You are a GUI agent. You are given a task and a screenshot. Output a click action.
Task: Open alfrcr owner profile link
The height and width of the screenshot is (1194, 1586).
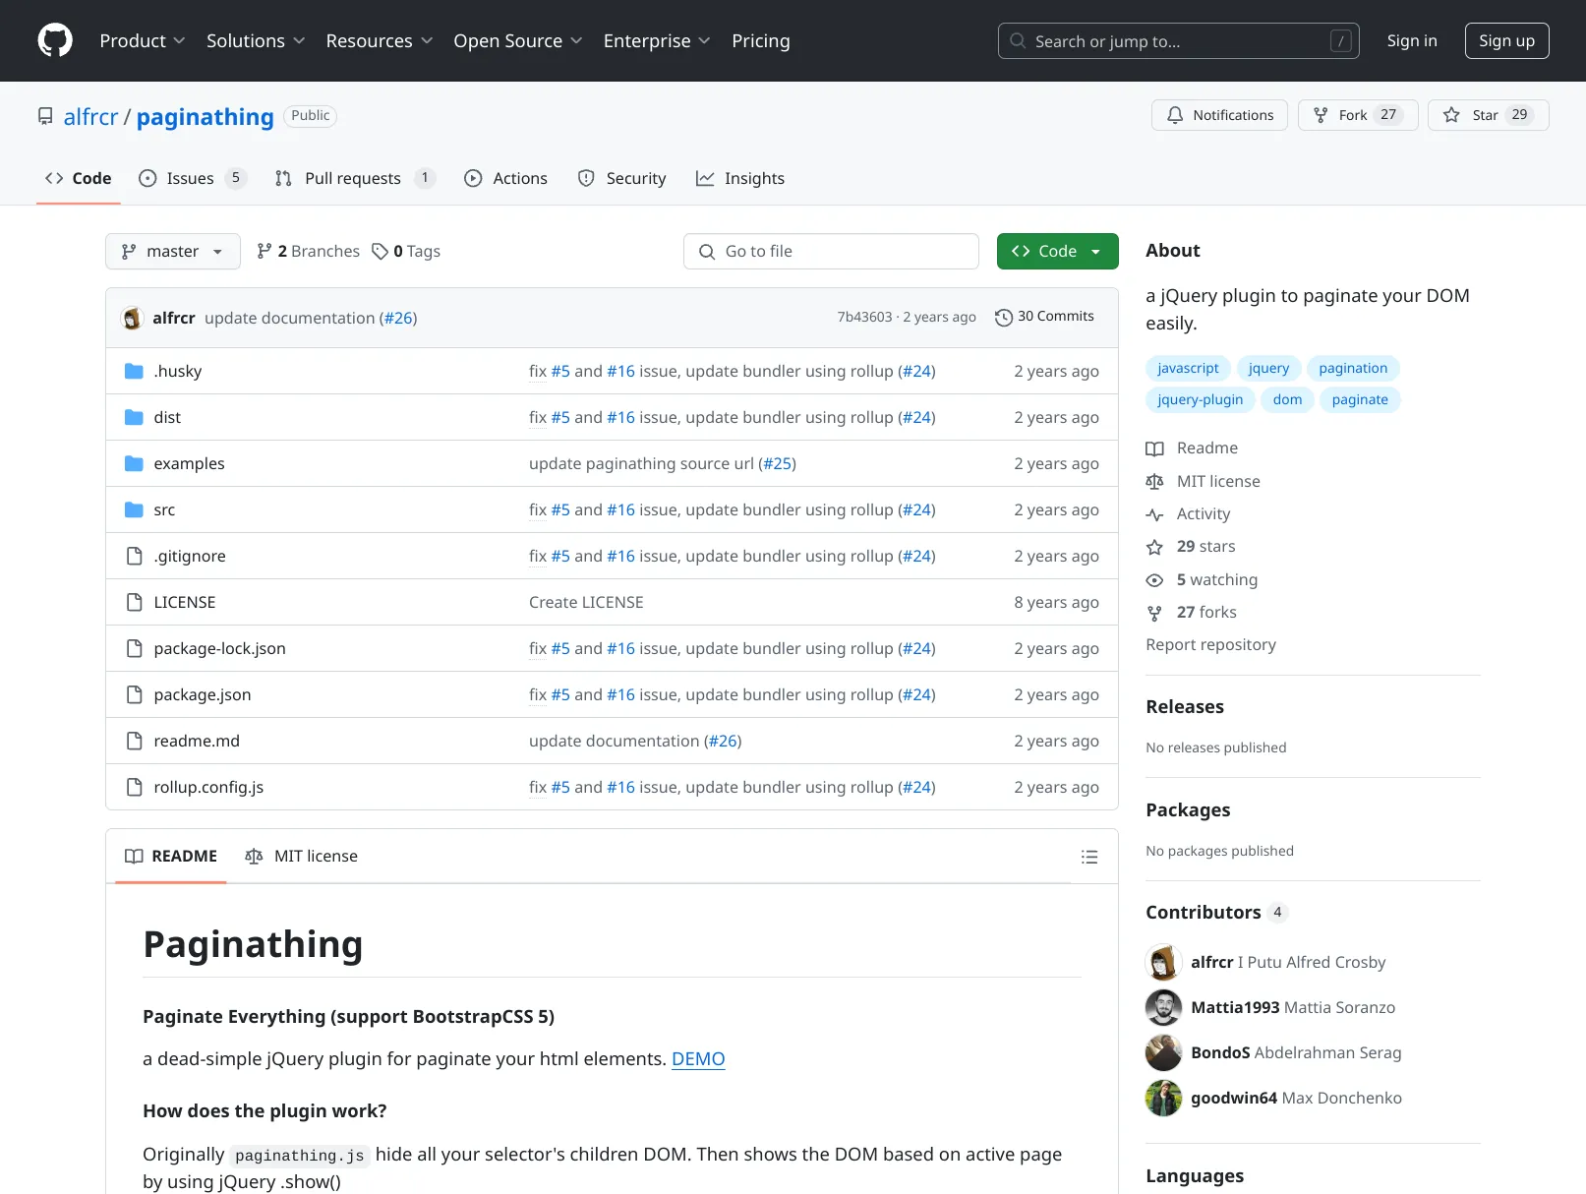tap(90, 117)
